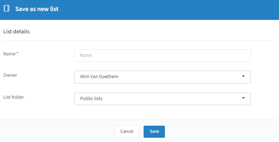Screen dimensions: 279x142
Task: Click the Save as new list title
Action: point(37,9)
